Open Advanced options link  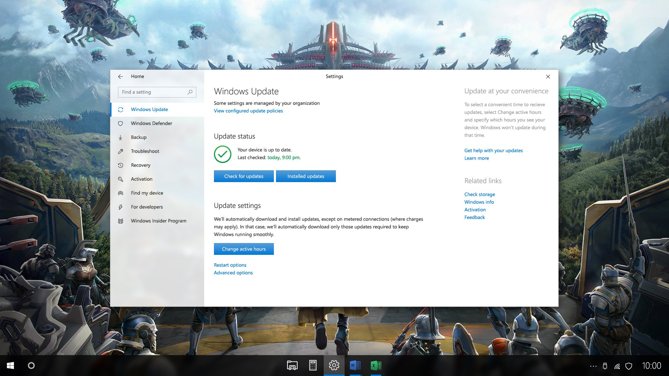point(233,273)
